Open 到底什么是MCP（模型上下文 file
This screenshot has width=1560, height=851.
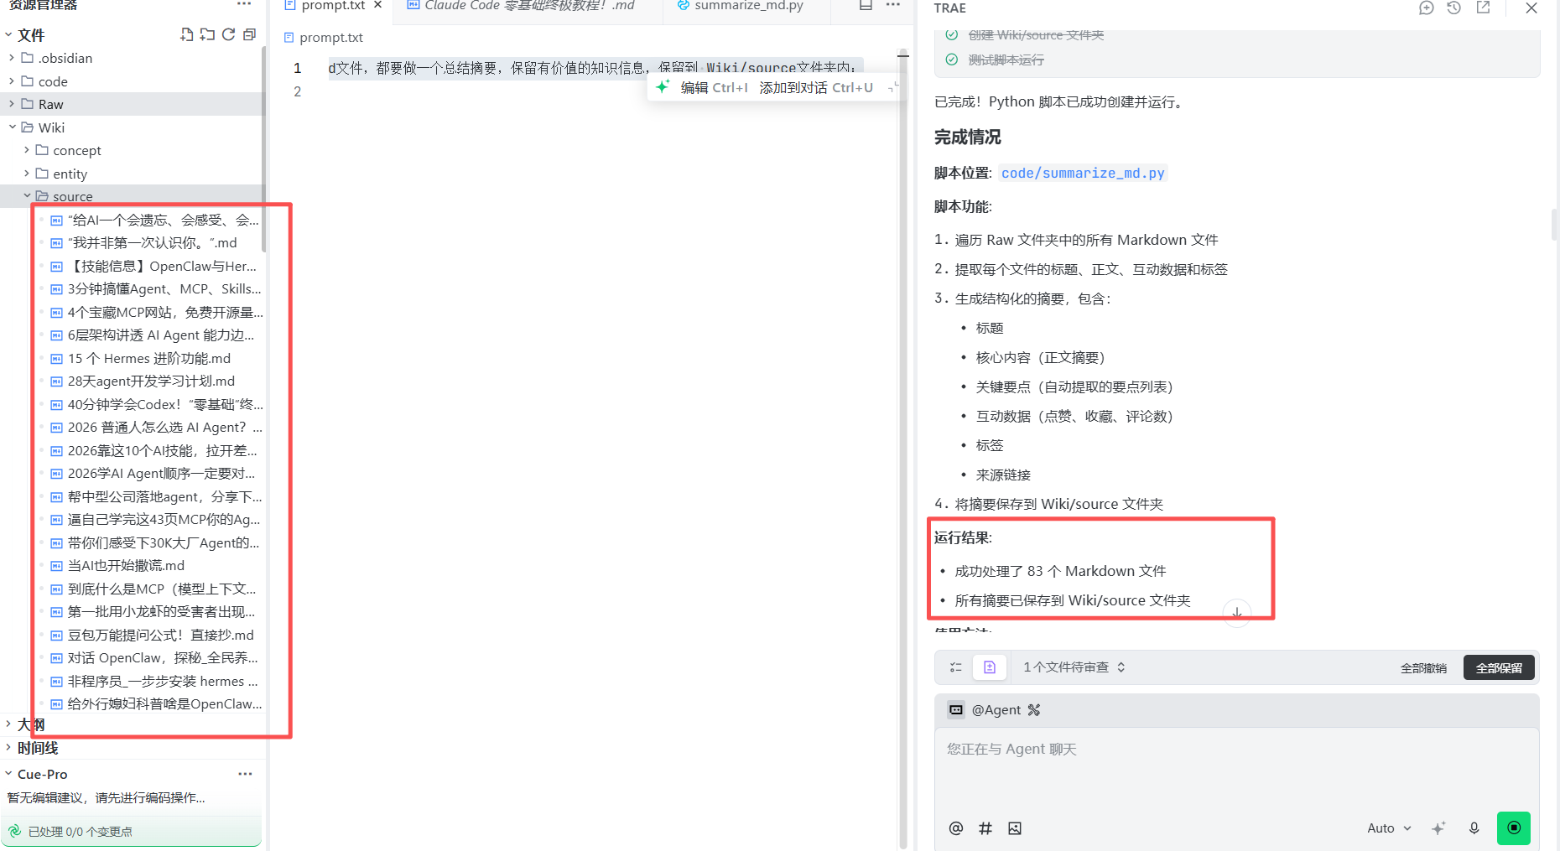tap(161, 589)
